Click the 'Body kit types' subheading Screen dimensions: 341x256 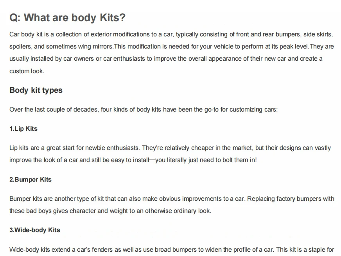[36, 90]
